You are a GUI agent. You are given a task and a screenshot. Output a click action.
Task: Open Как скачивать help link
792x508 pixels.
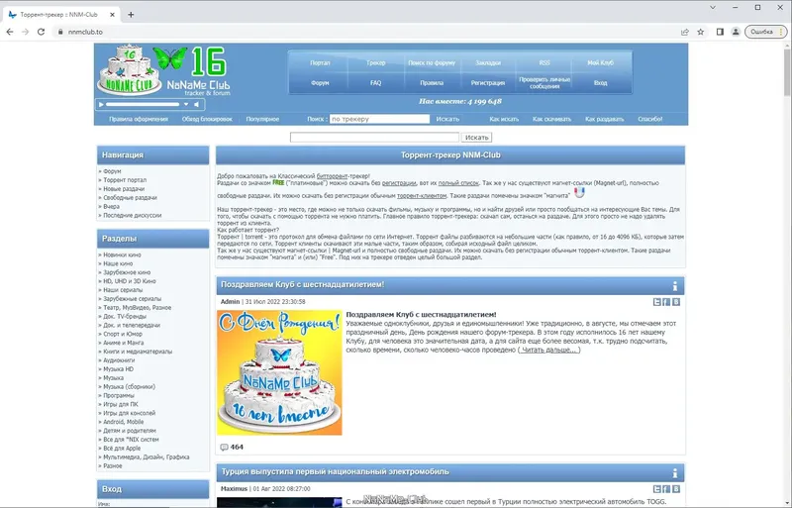(x=551, y=119)
